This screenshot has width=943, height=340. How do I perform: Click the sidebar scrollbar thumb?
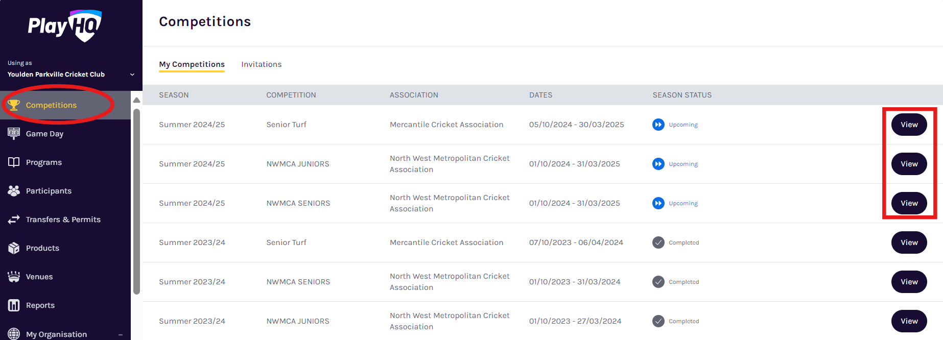click(136, 202)
